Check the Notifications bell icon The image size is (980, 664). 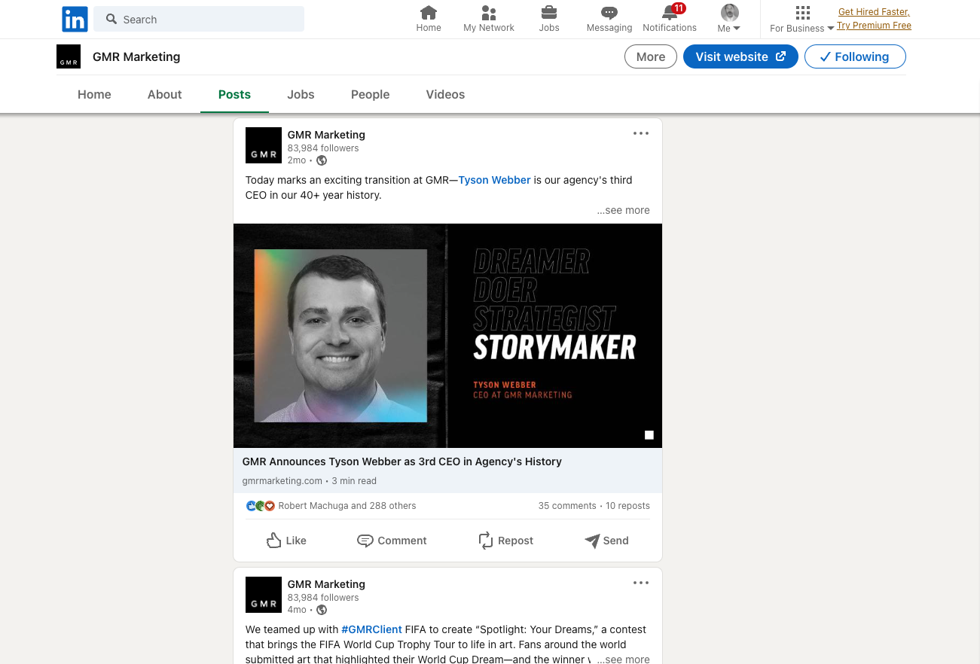point(670,13)
